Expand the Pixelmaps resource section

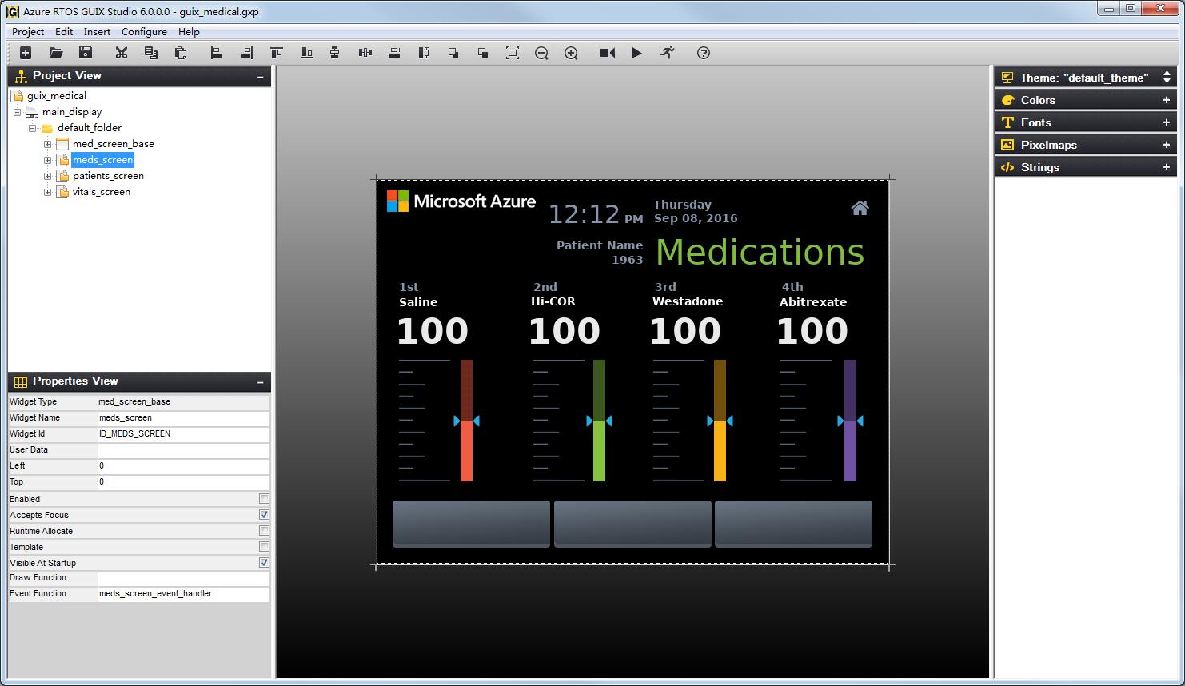coord(1166,145)
